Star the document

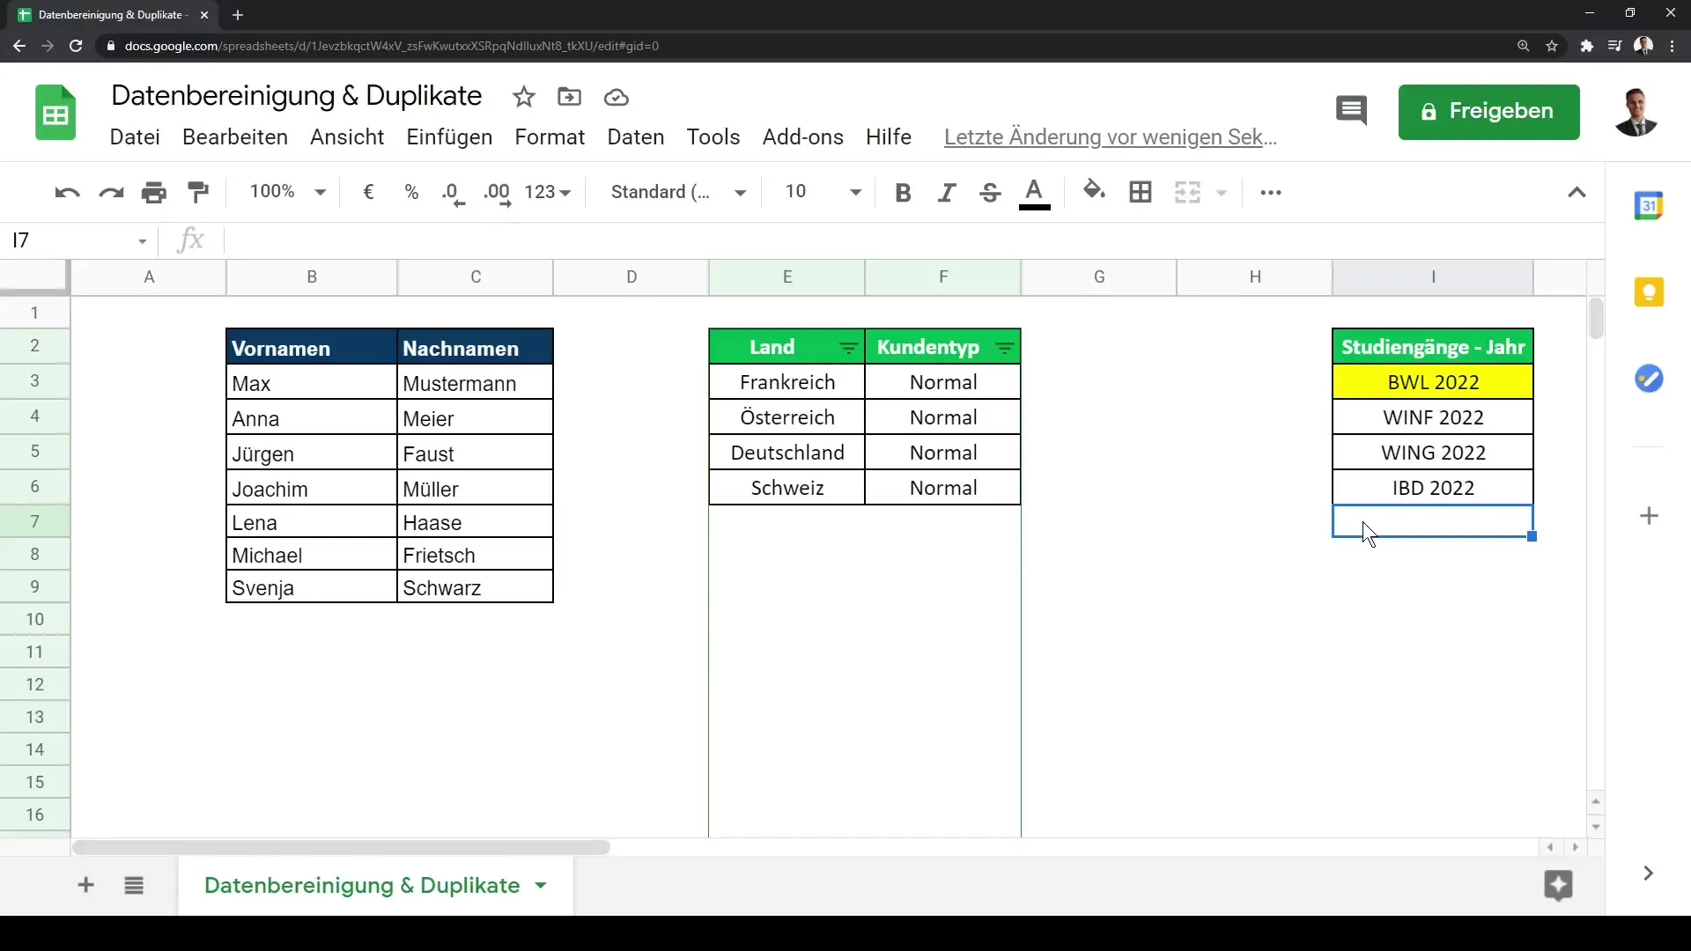[524, 97]
